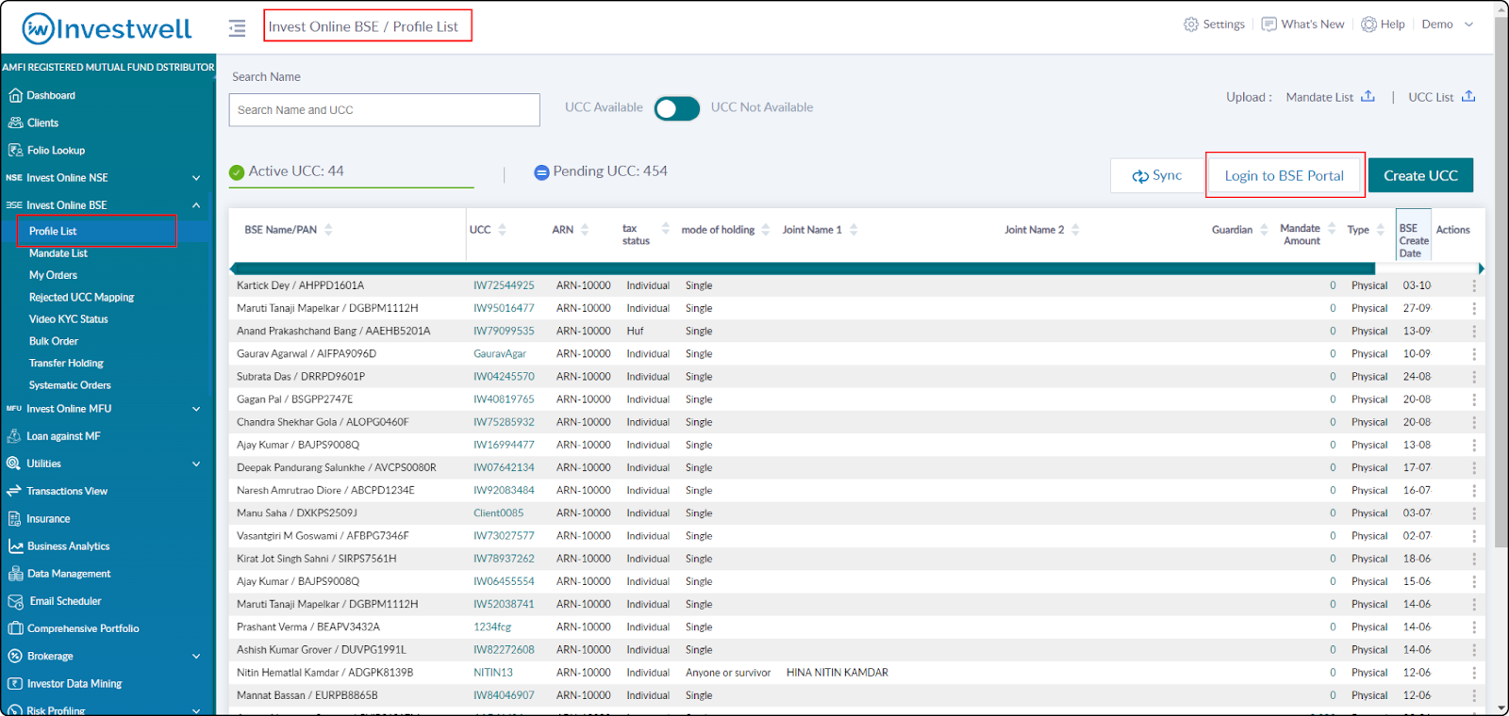This screenshot has width=1509, height=716.
Task: Open actions menu for Kartick Dey row
Action: click(1474, 285)
